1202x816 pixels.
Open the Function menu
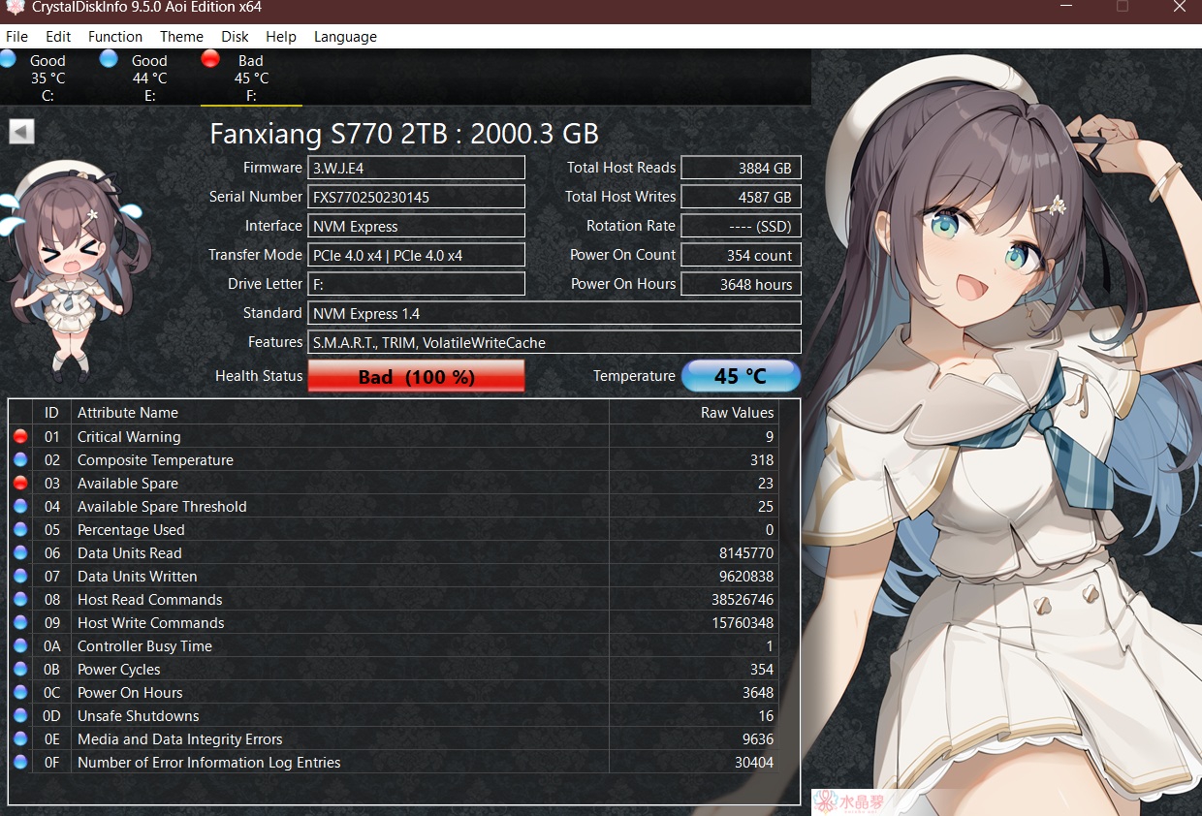tap(115, 37)
